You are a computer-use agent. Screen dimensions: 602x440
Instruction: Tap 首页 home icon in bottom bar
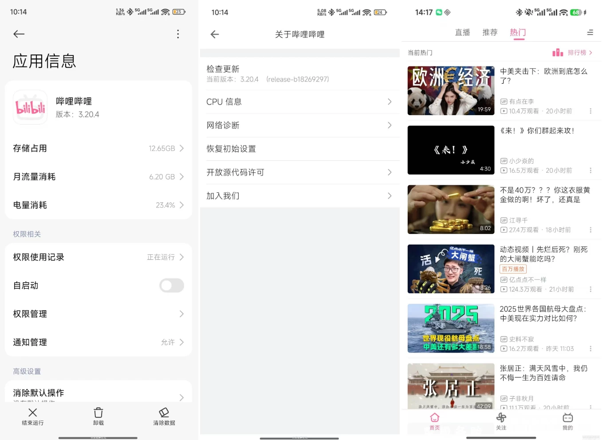[435, 417]
